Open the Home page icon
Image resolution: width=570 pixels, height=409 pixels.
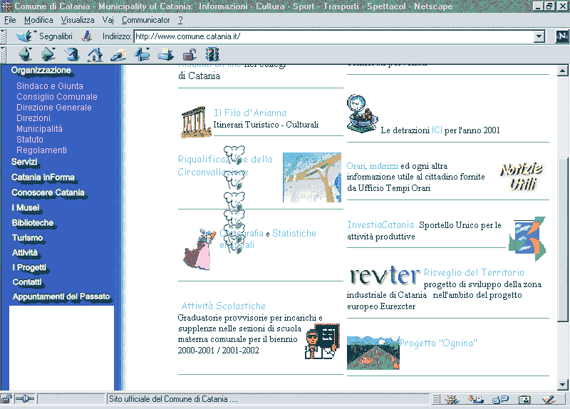tap(95, 55)
